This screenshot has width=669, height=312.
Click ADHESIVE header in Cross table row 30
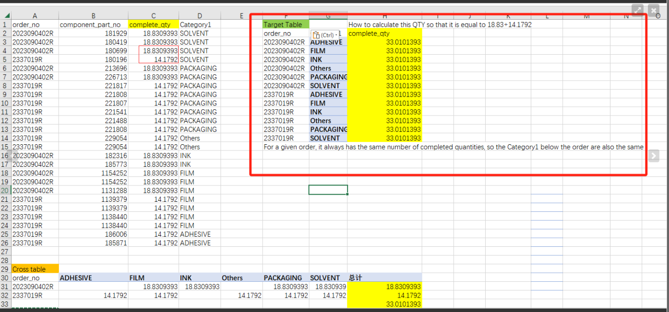click(93, 278)
